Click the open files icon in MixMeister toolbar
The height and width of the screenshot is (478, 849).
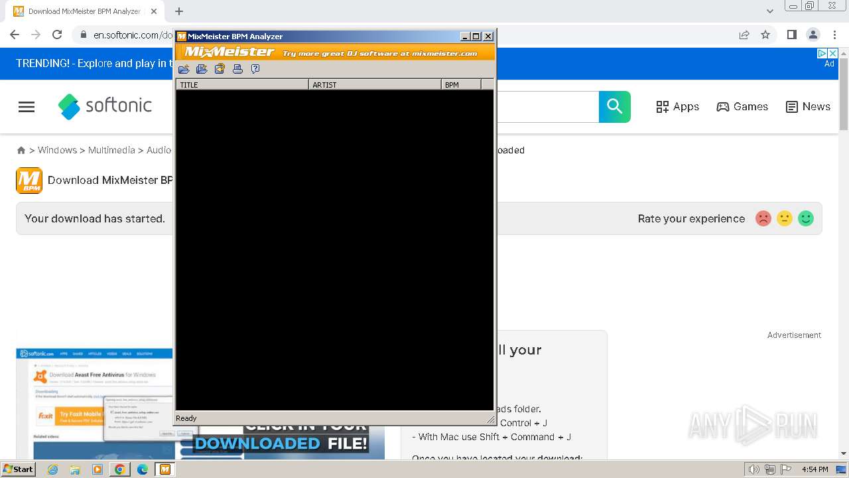202,69
